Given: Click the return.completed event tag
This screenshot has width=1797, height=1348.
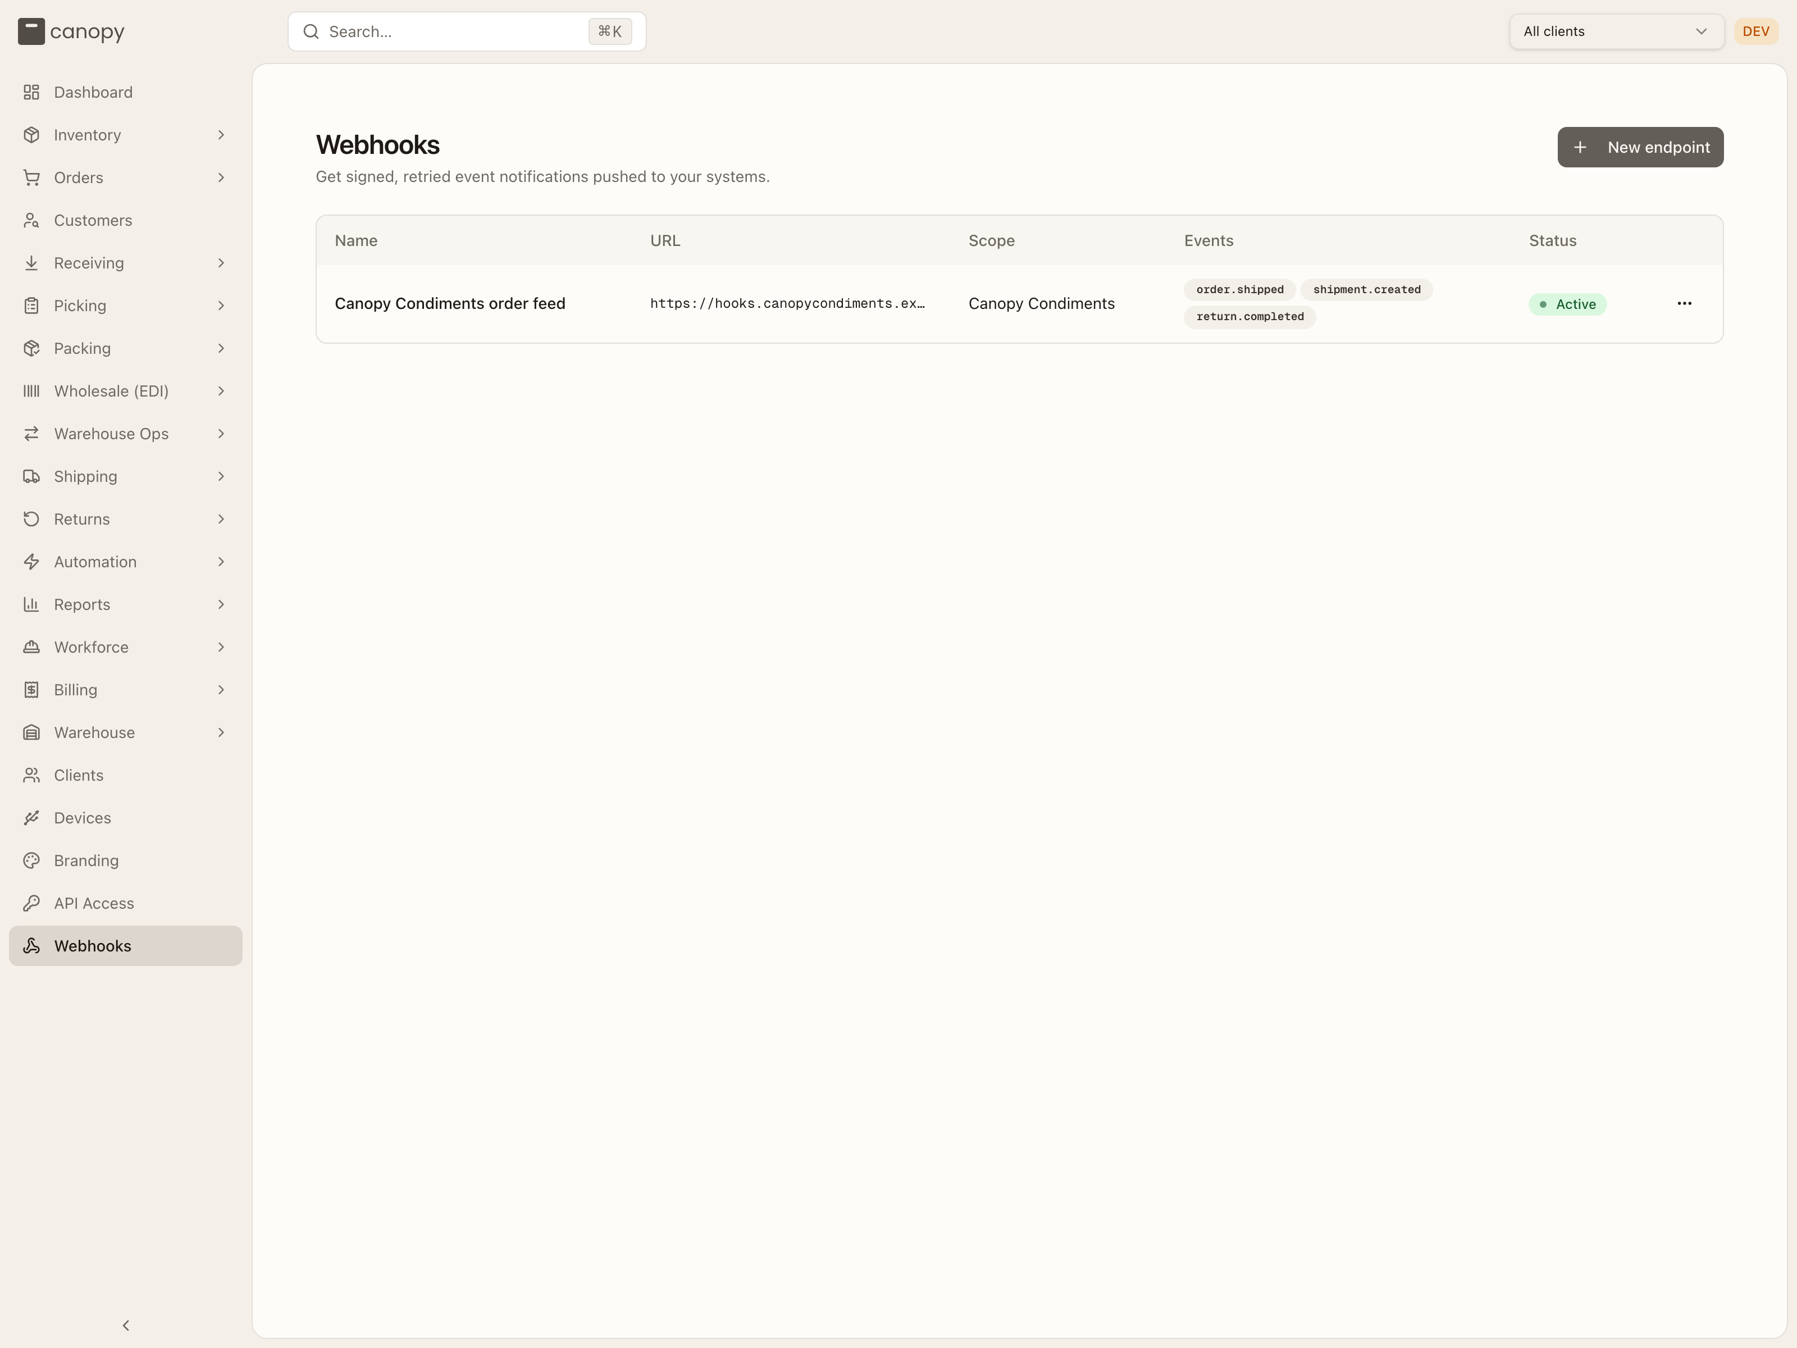Looking at the screenshot, I should [1249, 317].
